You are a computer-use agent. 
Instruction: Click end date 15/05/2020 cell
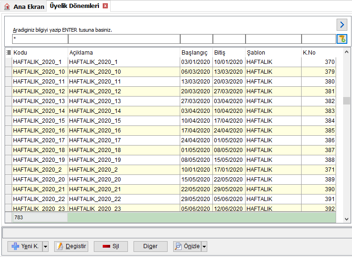[x=229, y=160]
